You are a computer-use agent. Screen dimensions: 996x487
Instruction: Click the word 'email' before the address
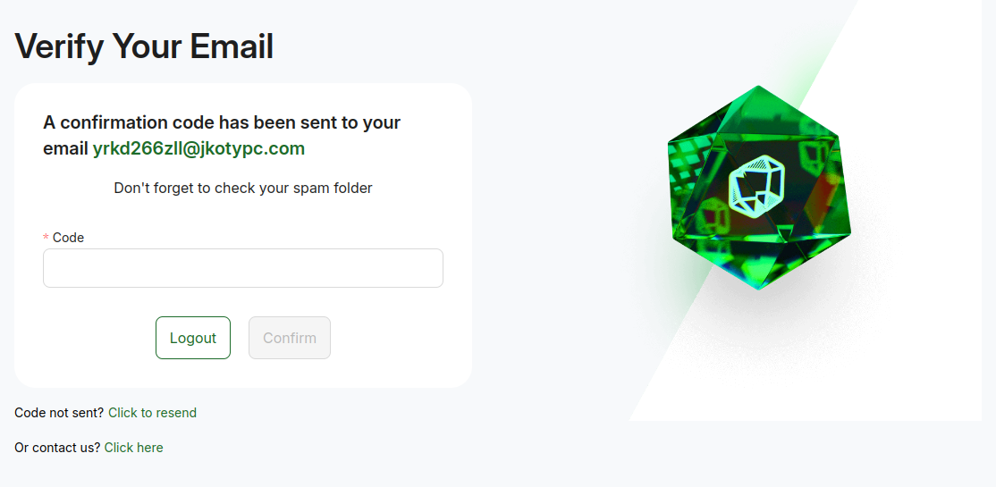tap(65, 148)
